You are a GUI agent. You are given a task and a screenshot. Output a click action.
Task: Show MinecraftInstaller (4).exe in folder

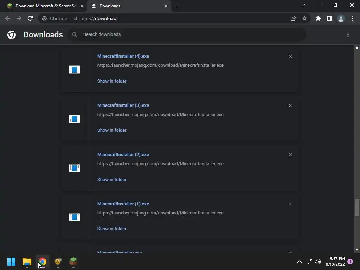pos(112,81)
